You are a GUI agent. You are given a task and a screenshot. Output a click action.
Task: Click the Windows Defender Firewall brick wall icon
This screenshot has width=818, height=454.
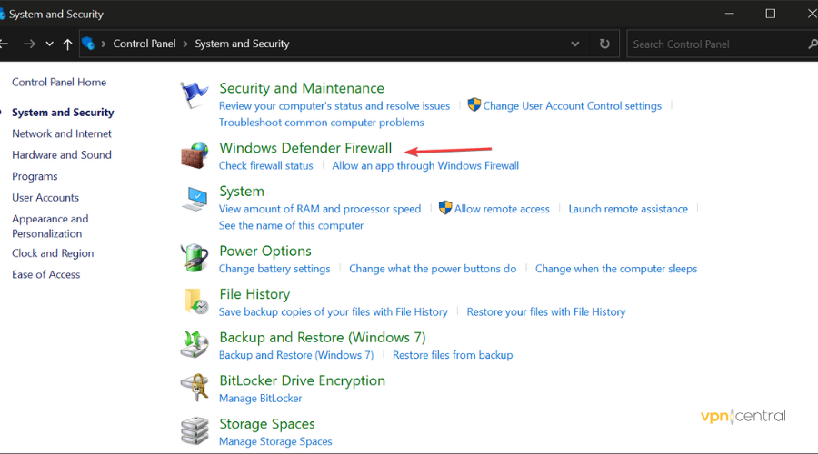coord(195,154)
